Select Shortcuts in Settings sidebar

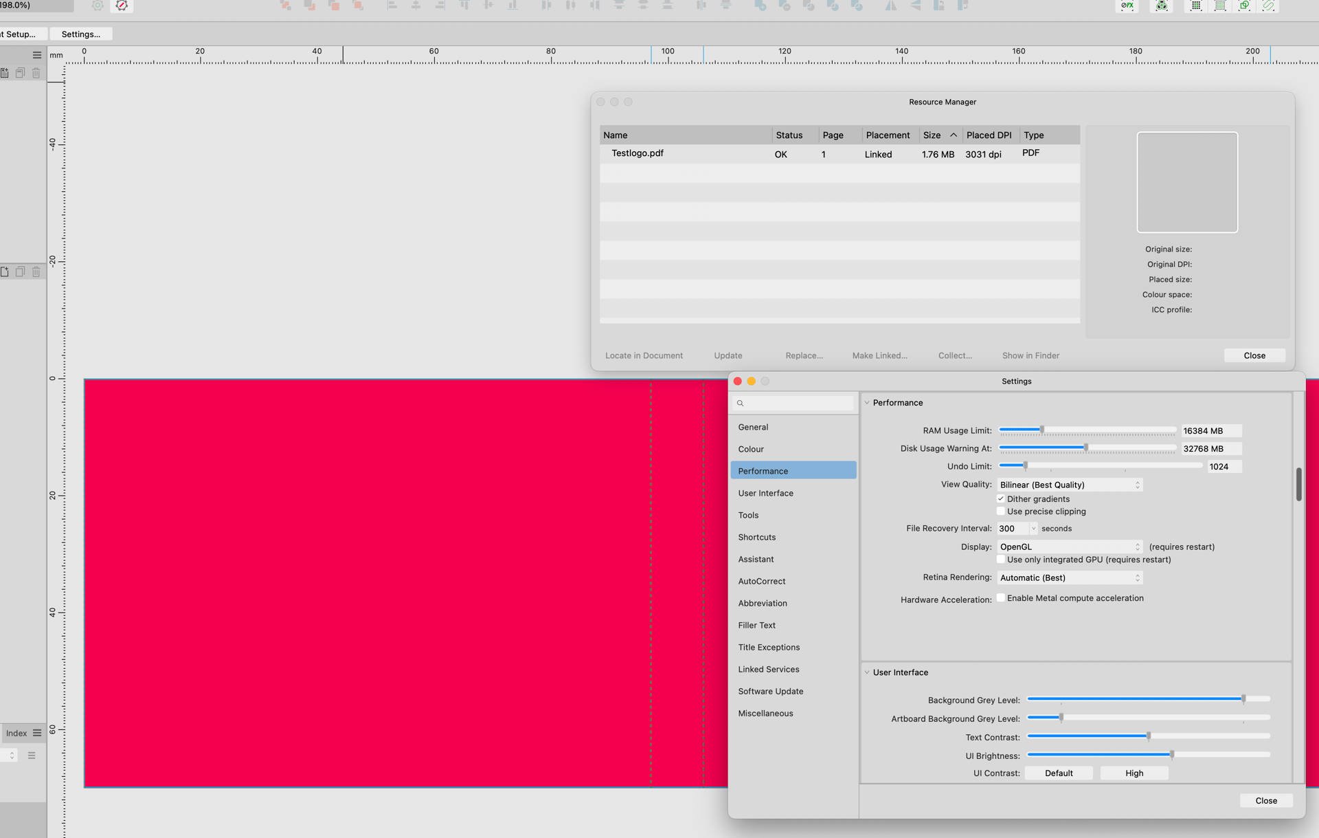793,537
